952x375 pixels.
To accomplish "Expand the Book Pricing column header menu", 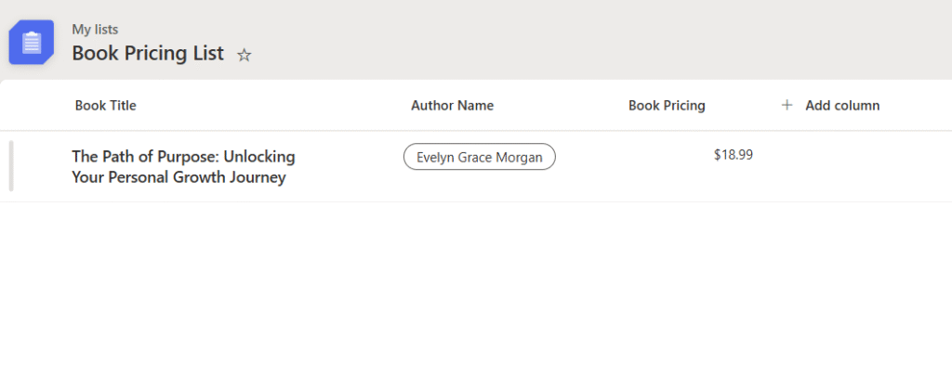I will (667, 106).
